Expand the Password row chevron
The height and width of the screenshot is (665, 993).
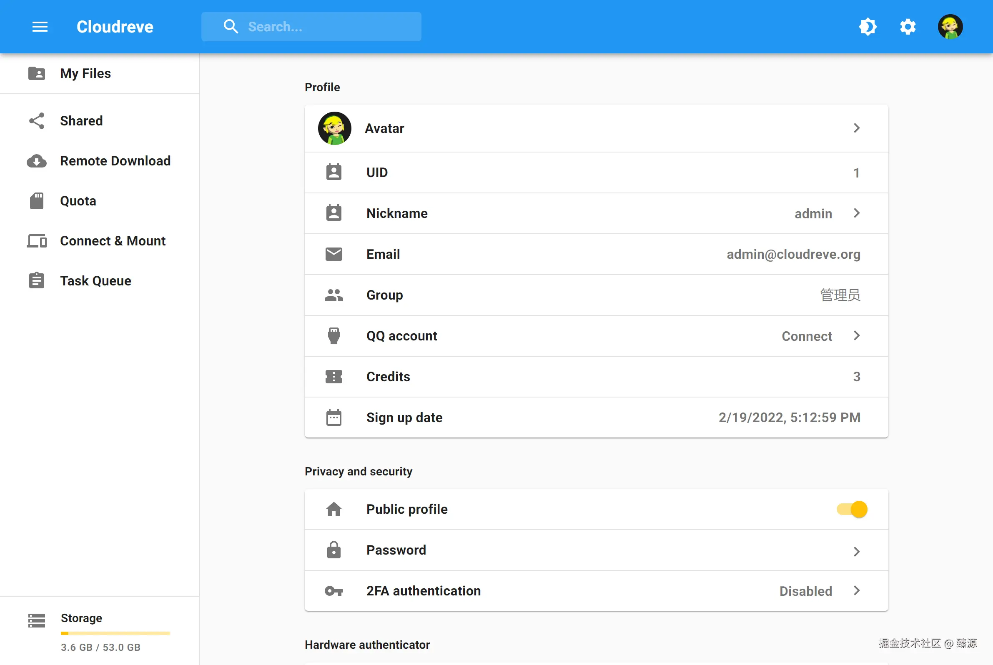856,551
